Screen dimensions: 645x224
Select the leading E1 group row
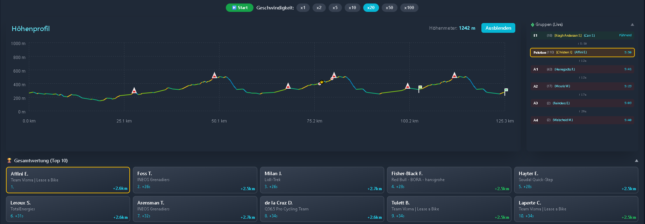582,36
